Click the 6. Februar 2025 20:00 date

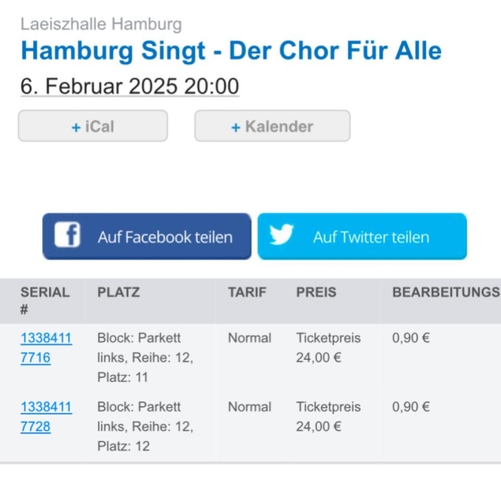click(x=130, y=86)
